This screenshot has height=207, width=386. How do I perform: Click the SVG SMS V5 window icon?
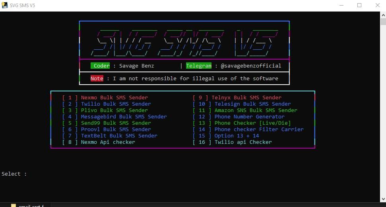(x=4, y=5)
